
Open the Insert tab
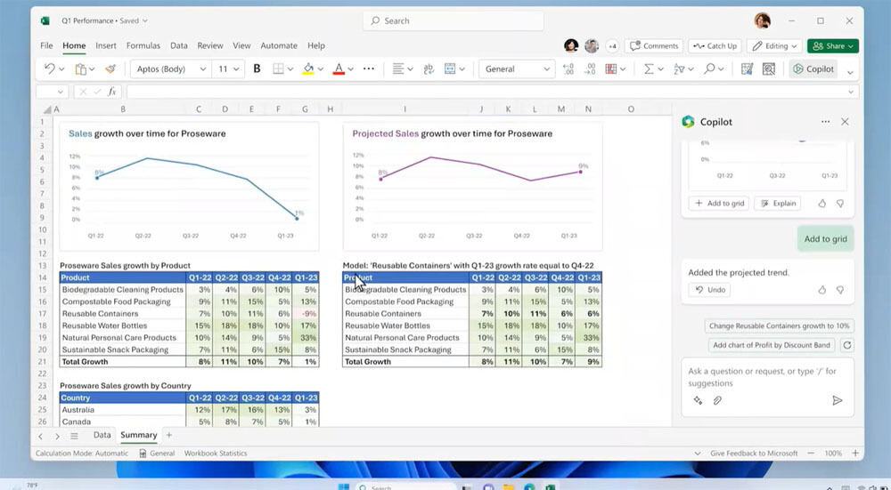click(x=106, y=45)
